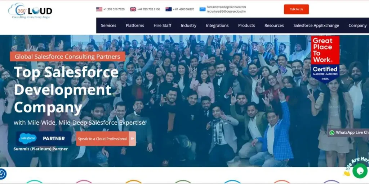Click the 360 Degree Cloud logo
The image size is (369, 184).
point(30,10)
